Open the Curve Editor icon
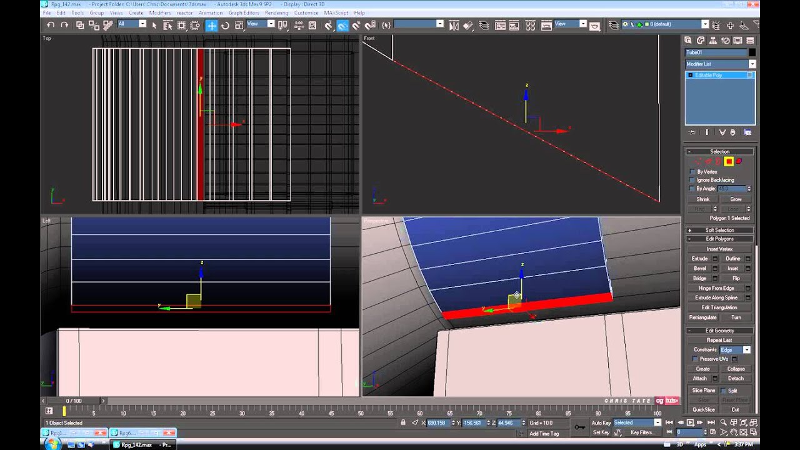Viewport: 800px width, 450px height. point(501,25)
